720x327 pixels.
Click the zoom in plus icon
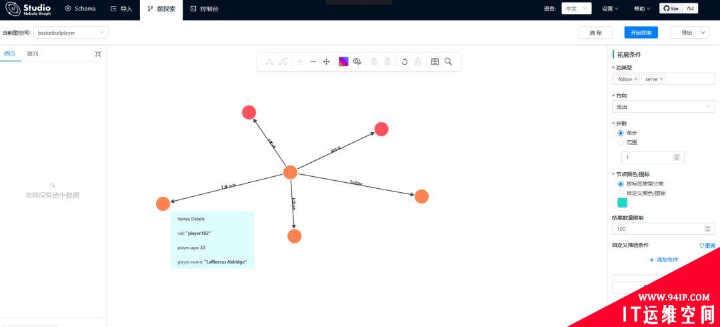point(300,61)
